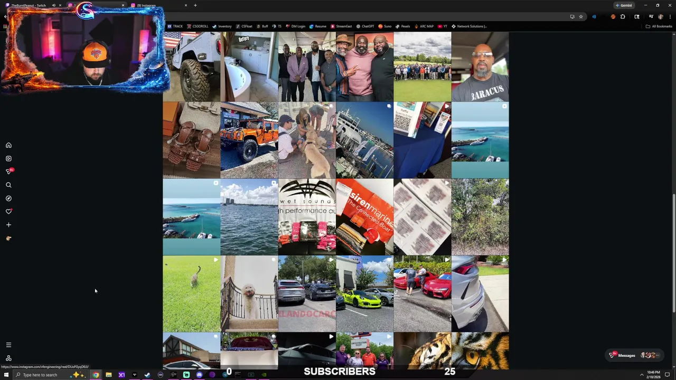676x380 pixels.
Task: Open CSFloat bookmark
Action: [244, 26]
